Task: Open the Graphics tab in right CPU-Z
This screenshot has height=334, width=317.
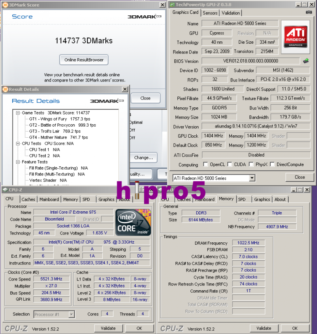Action: 262,199
